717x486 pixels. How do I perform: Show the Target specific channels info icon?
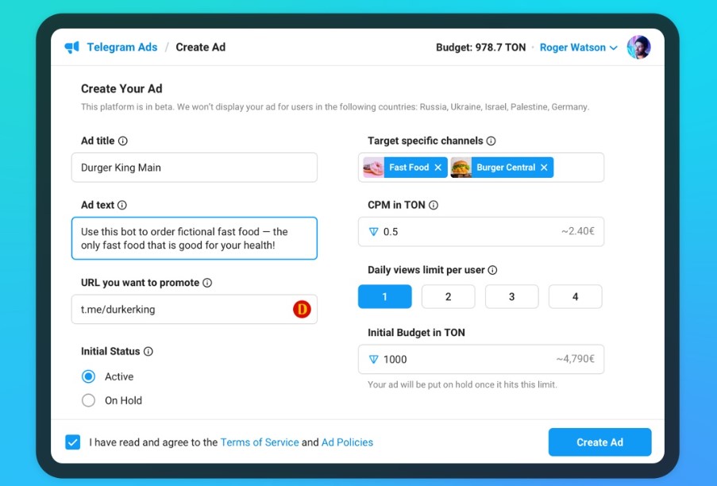[x=491, y=141]
